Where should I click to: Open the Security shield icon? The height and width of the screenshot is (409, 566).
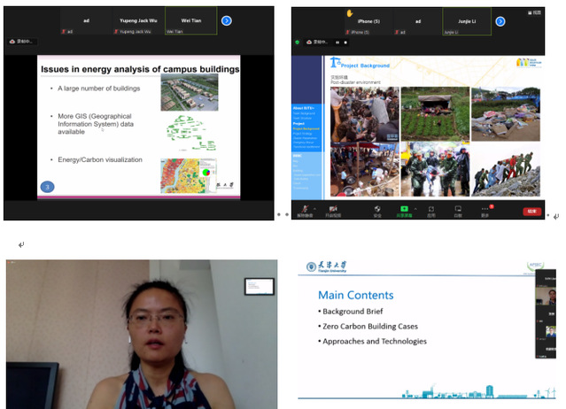[x=377, y=209]
